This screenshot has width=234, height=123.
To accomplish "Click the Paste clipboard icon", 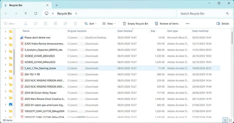I will pyautogui.click(x=46, y=24).
